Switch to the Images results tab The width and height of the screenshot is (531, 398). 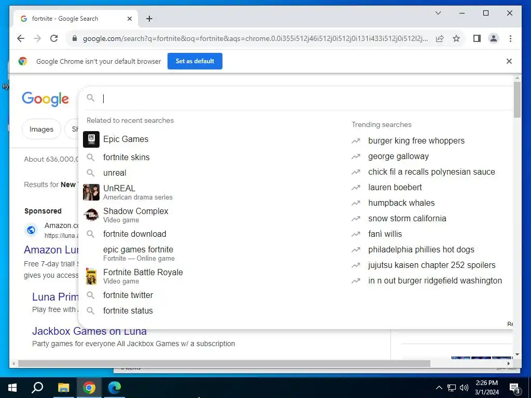click(x=41, y=129)
